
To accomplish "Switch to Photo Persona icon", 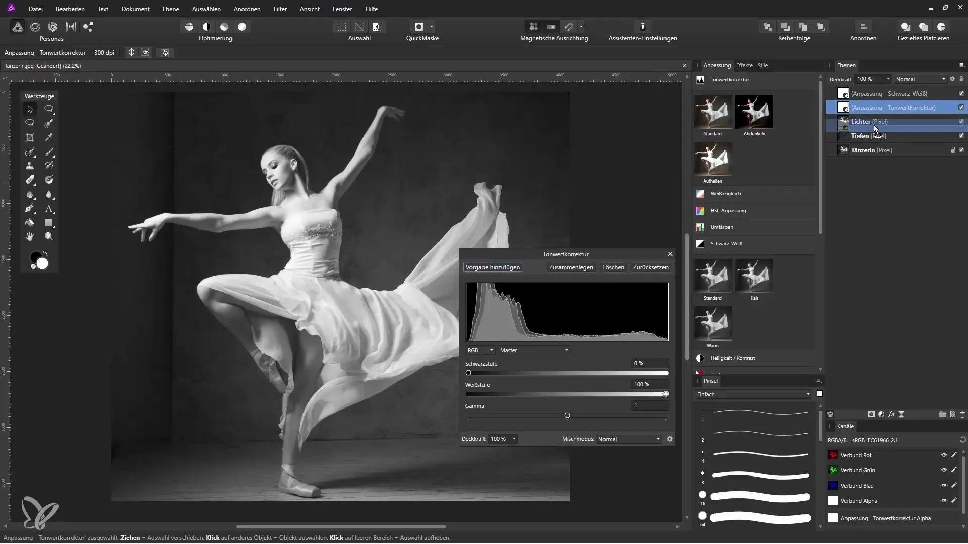I will coord(17,27).
